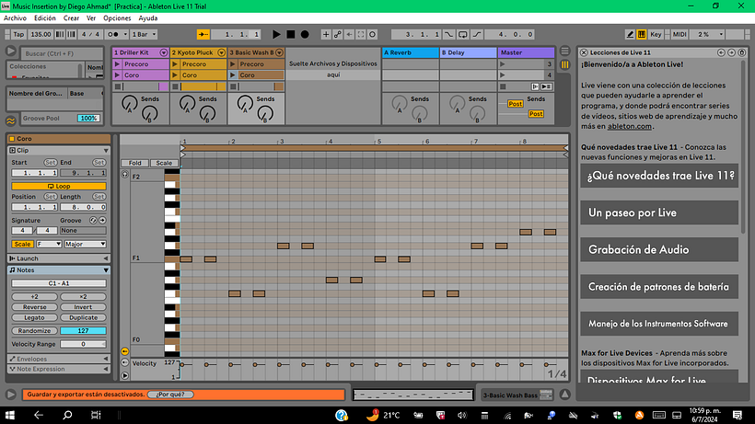Viewport: 755px width, 424px height.
Task: Toggle Session Record circle button
Action: (372, 35)
